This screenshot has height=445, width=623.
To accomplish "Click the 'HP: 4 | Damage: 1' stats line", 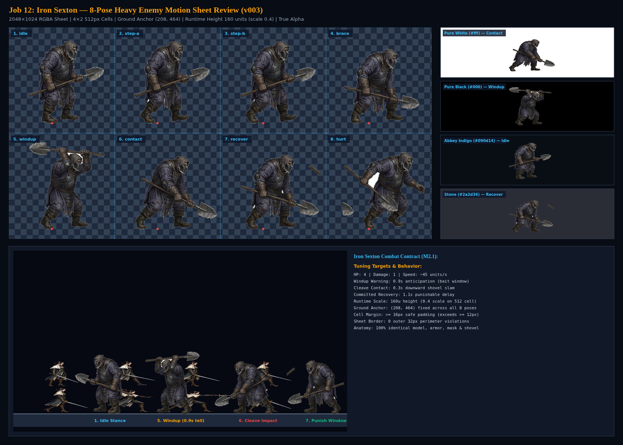I will [x=400, y=274].
